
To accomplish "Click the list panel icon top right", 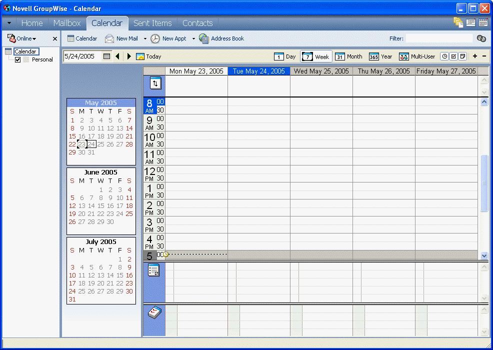I will [470, 22].
